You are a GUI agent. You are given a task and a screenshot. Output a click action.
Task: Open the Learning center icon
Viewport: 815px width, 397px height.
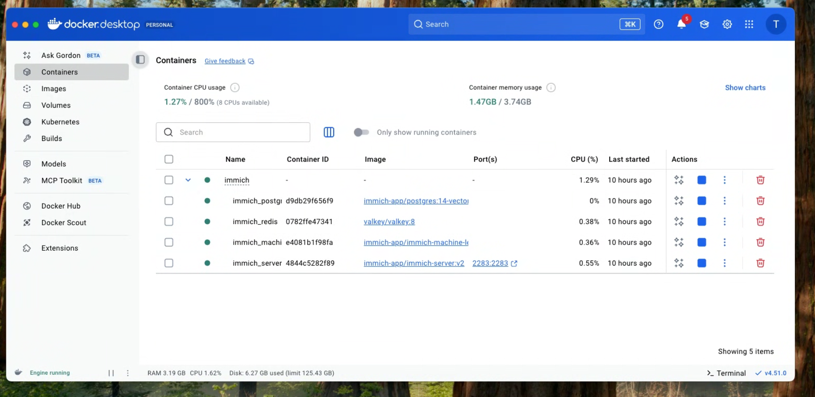coord(704,24)
